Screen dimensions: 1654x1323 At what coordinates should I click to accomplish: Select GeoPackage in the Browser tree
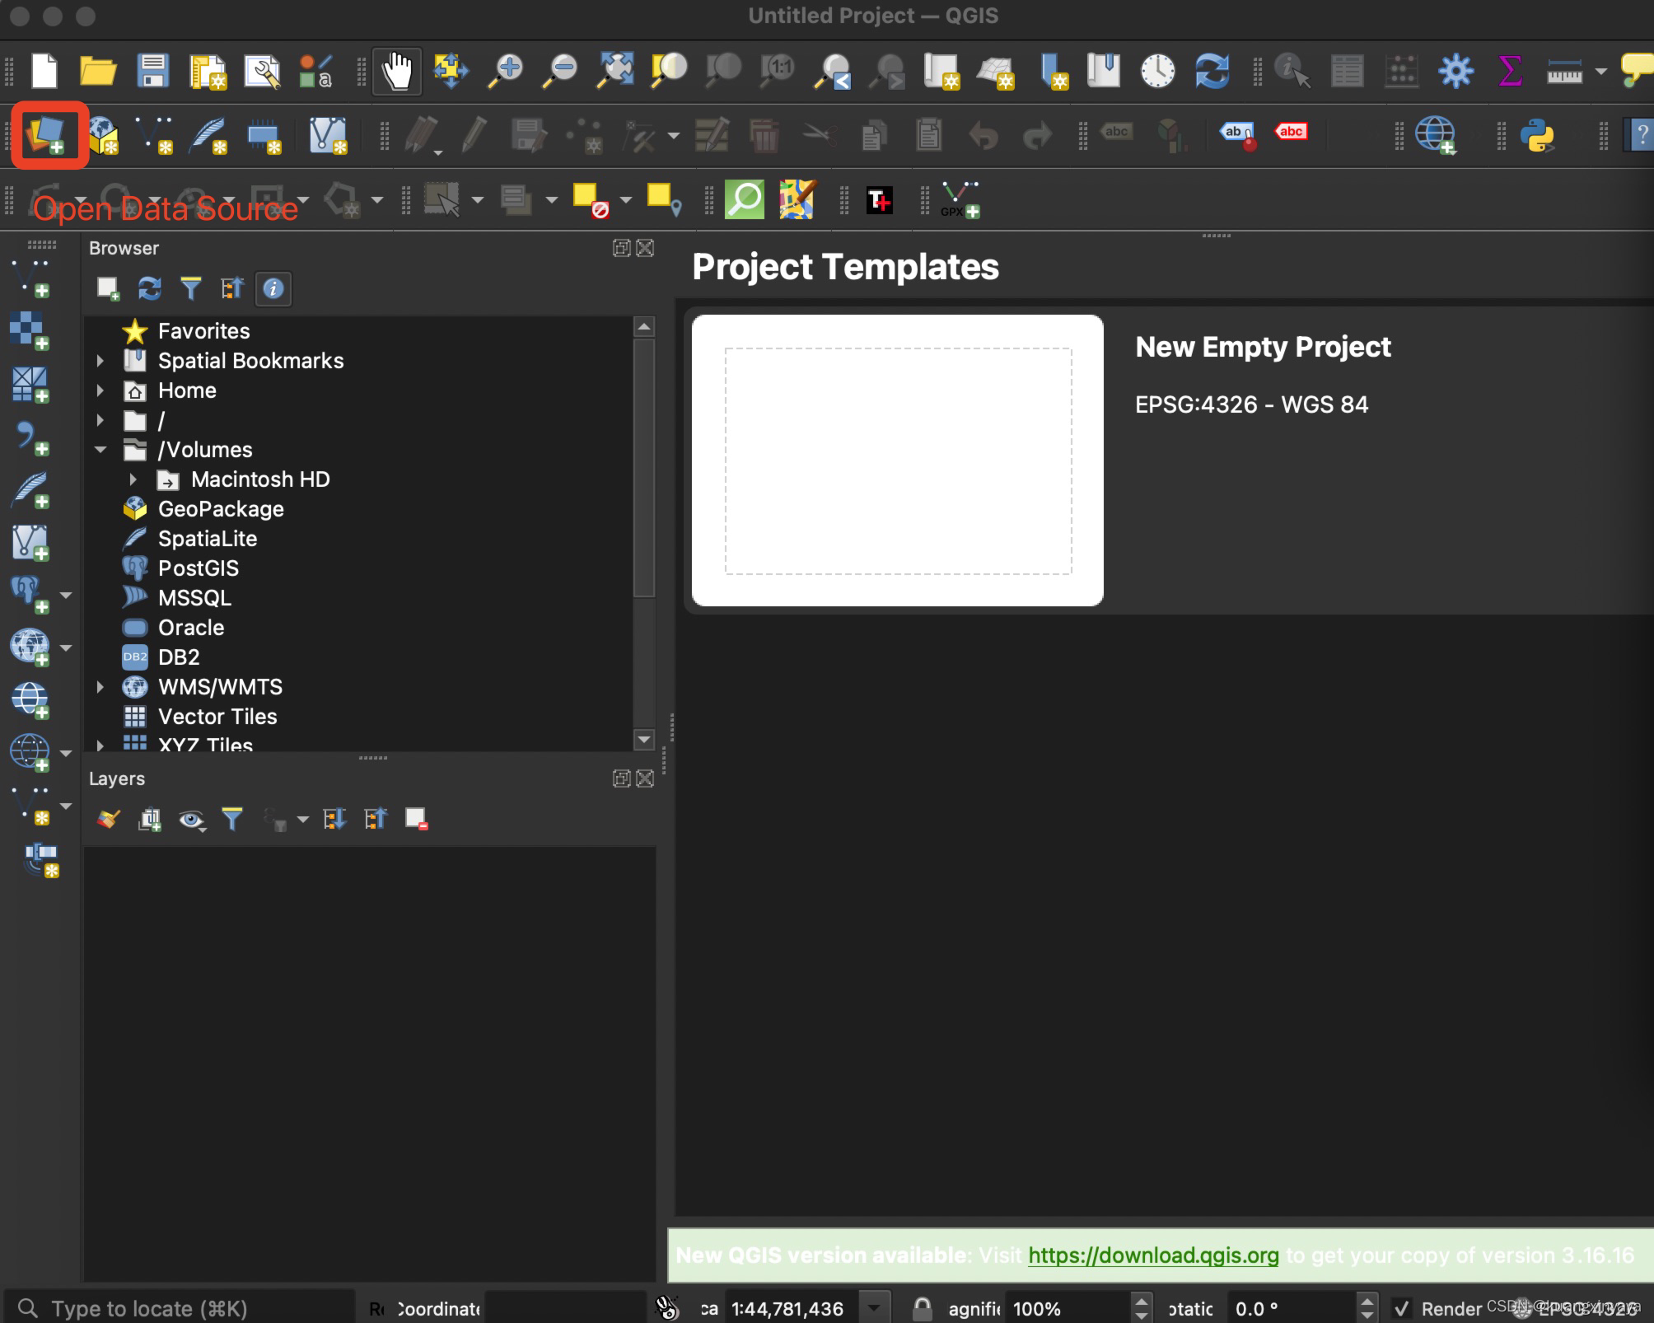click(x=221, y=509)
